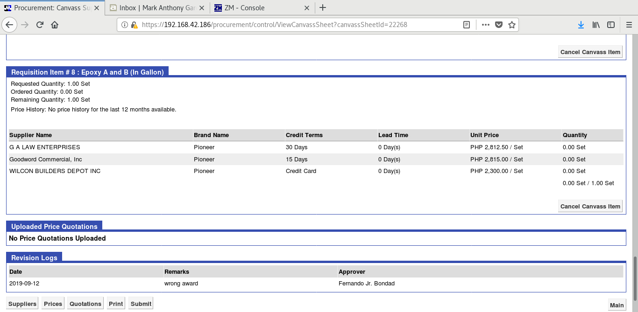Viewport: 638px width, 312px height.
Task: Click revision date 2019-09-12
Action: (25, 284)
